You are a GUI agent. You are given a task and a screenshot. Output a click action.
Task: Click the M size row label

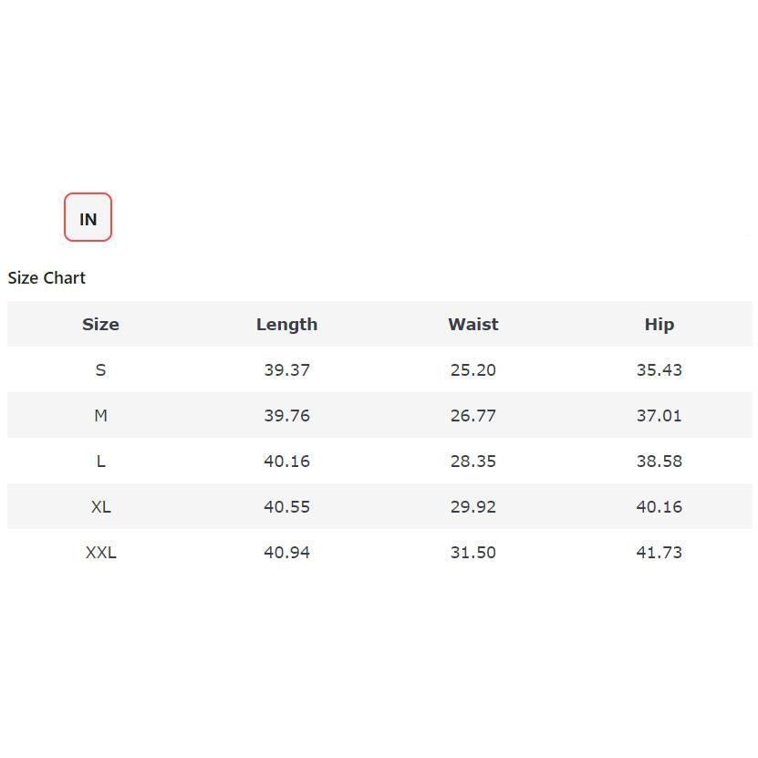click(100, 416)
